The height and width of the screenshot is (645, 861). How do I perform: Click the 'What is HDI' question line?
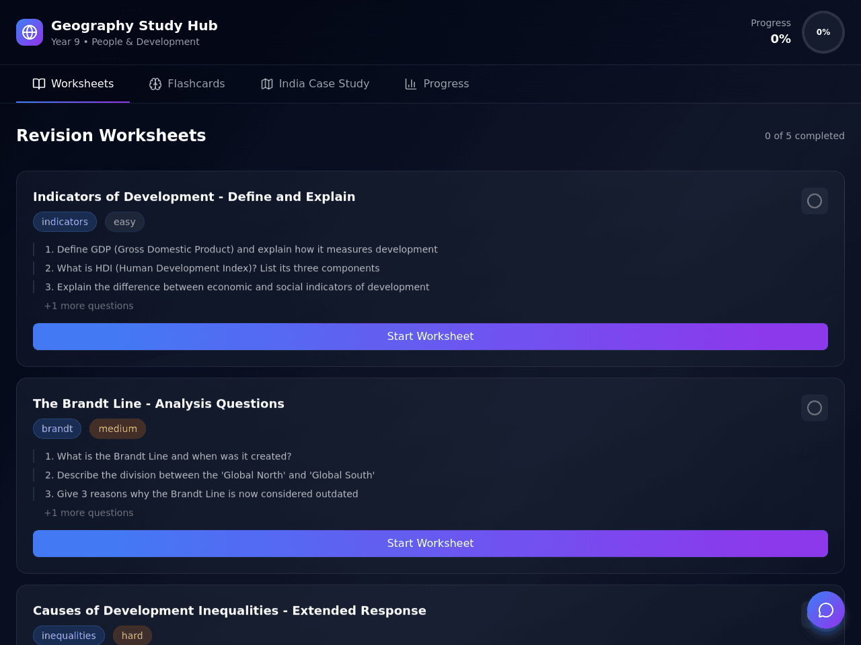pyautogui.click(x=212, y=268)
